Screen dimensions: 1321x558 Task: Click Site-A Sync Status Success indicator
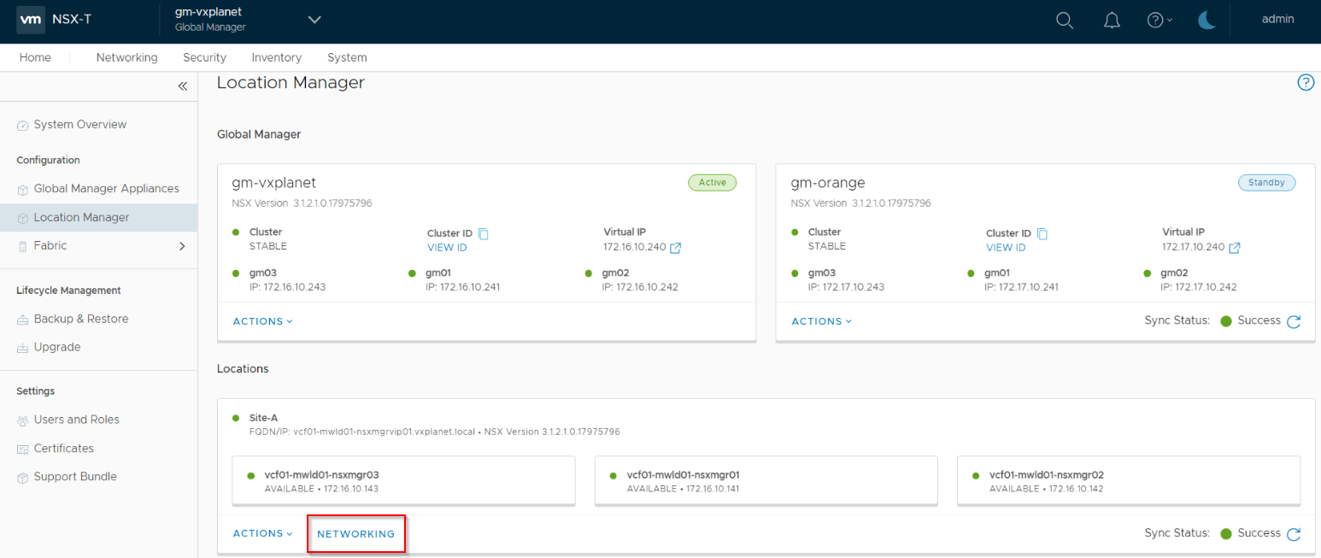(1251, 533)
